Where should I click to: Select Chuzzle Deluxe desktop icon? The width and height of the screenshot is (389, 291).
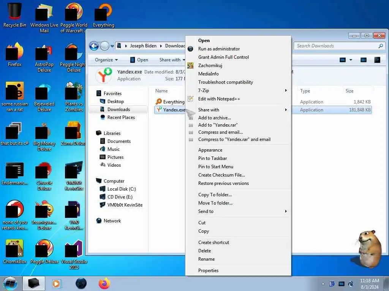point(44,176)
